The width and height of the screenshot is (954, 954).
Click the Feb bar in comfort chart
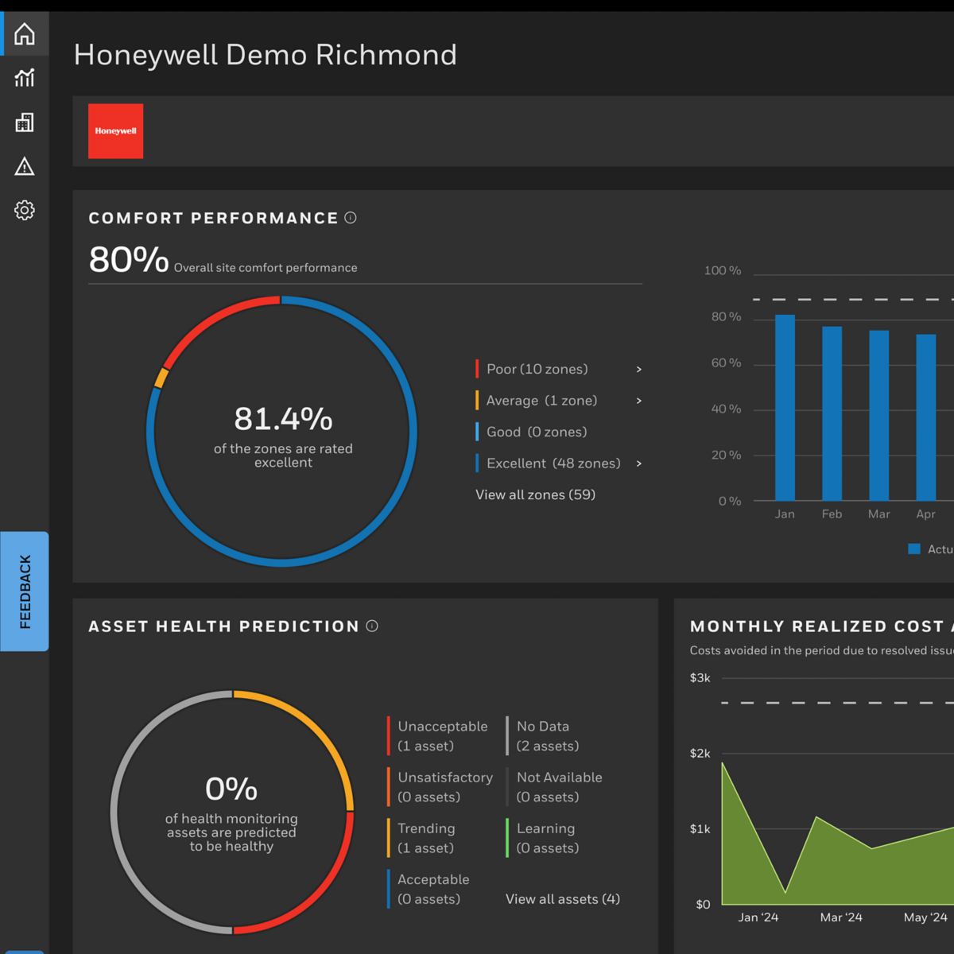point(832,413)
